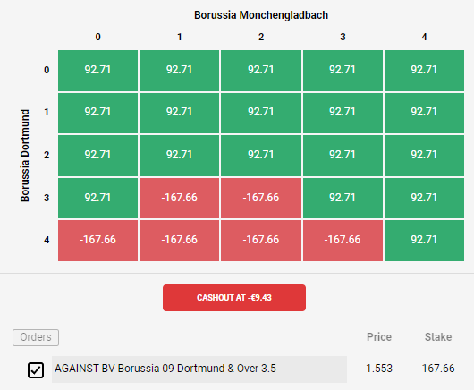Viewport: 474px width, 390px height.
Task: Select red cell Dortmund 3 - Monchengladbach 2
Action: tap(261, 198)
